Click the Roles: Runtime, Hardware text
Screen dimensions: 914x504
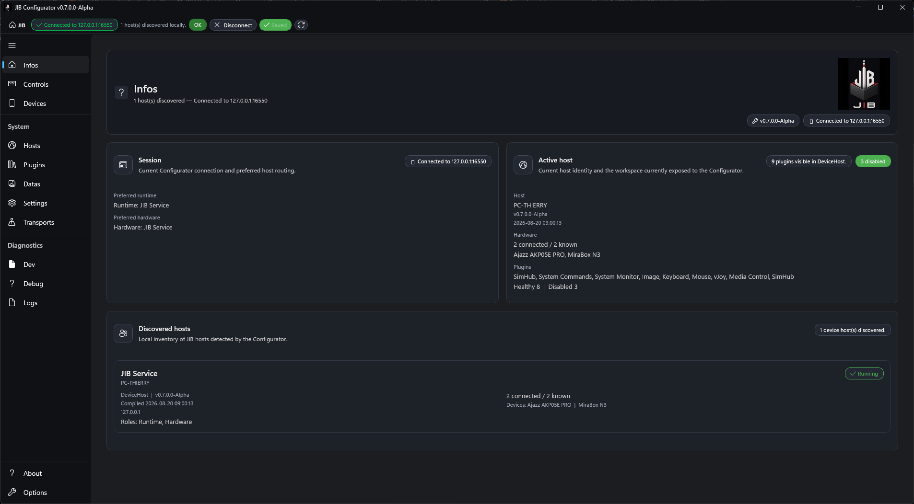pos(156,422)
